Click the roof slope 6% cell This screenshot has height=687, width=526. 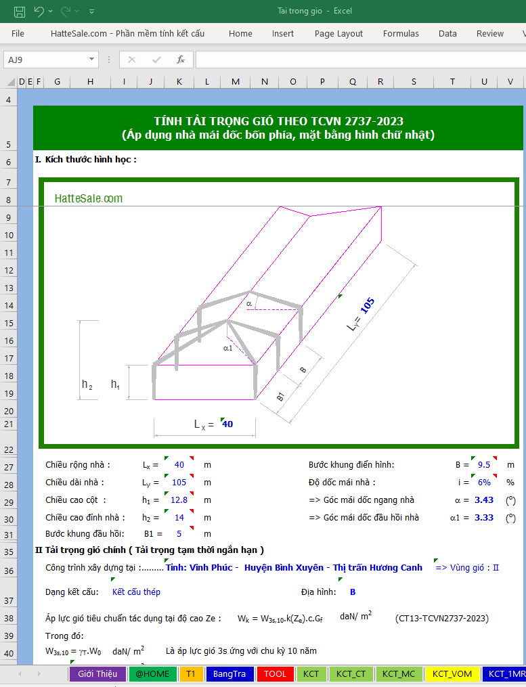coord(484,483)
